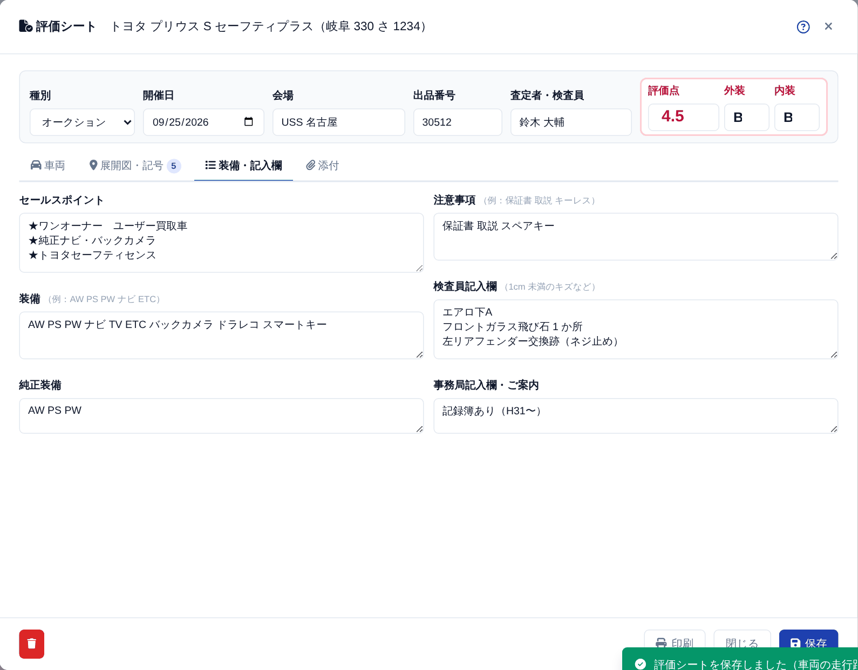Click the 内装 grade field

click(796, 117)
